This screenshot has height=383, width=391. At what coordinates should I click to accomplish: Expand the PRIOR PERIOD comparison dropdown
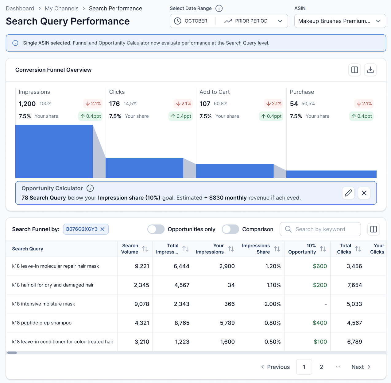[x=280, y=21]
